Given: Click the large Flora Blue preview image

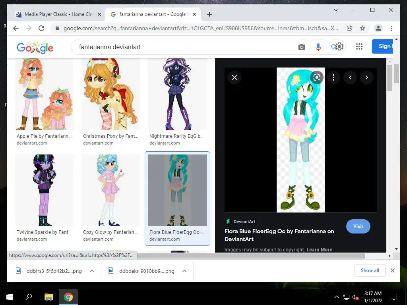Looking at the screenshot, I should pos(300,140).
